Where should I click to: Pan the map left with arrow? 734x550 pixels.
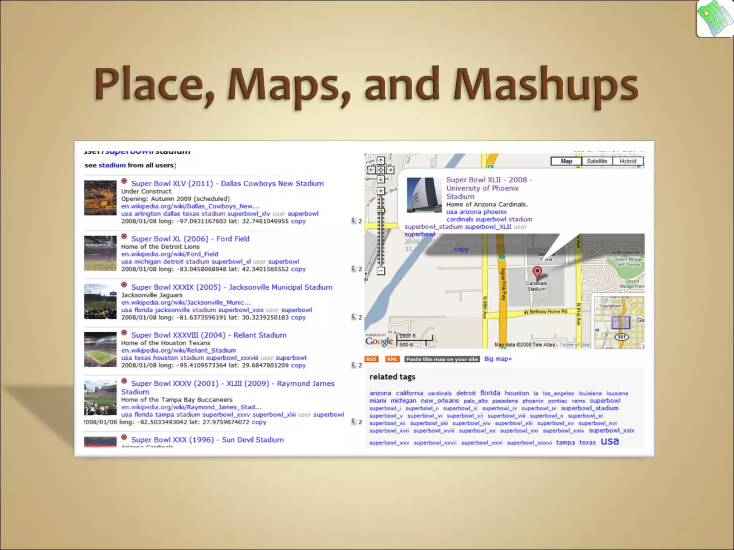[372, 170]
